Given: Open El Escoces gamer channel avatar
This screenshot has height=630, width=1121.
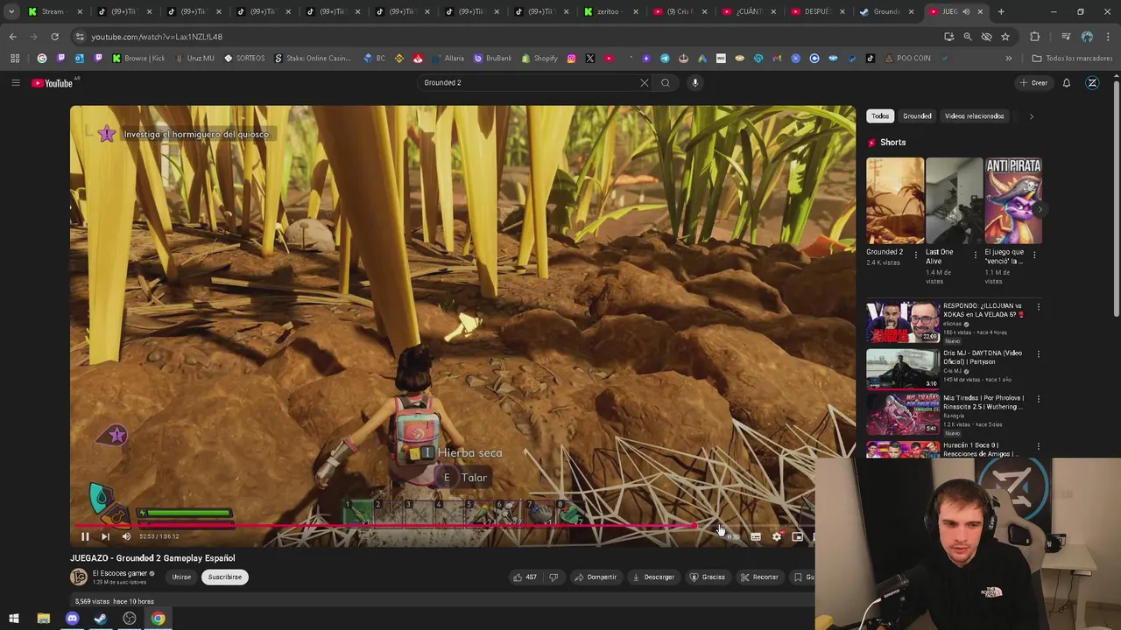Looking at the screenshot, I should coord(79,577).
